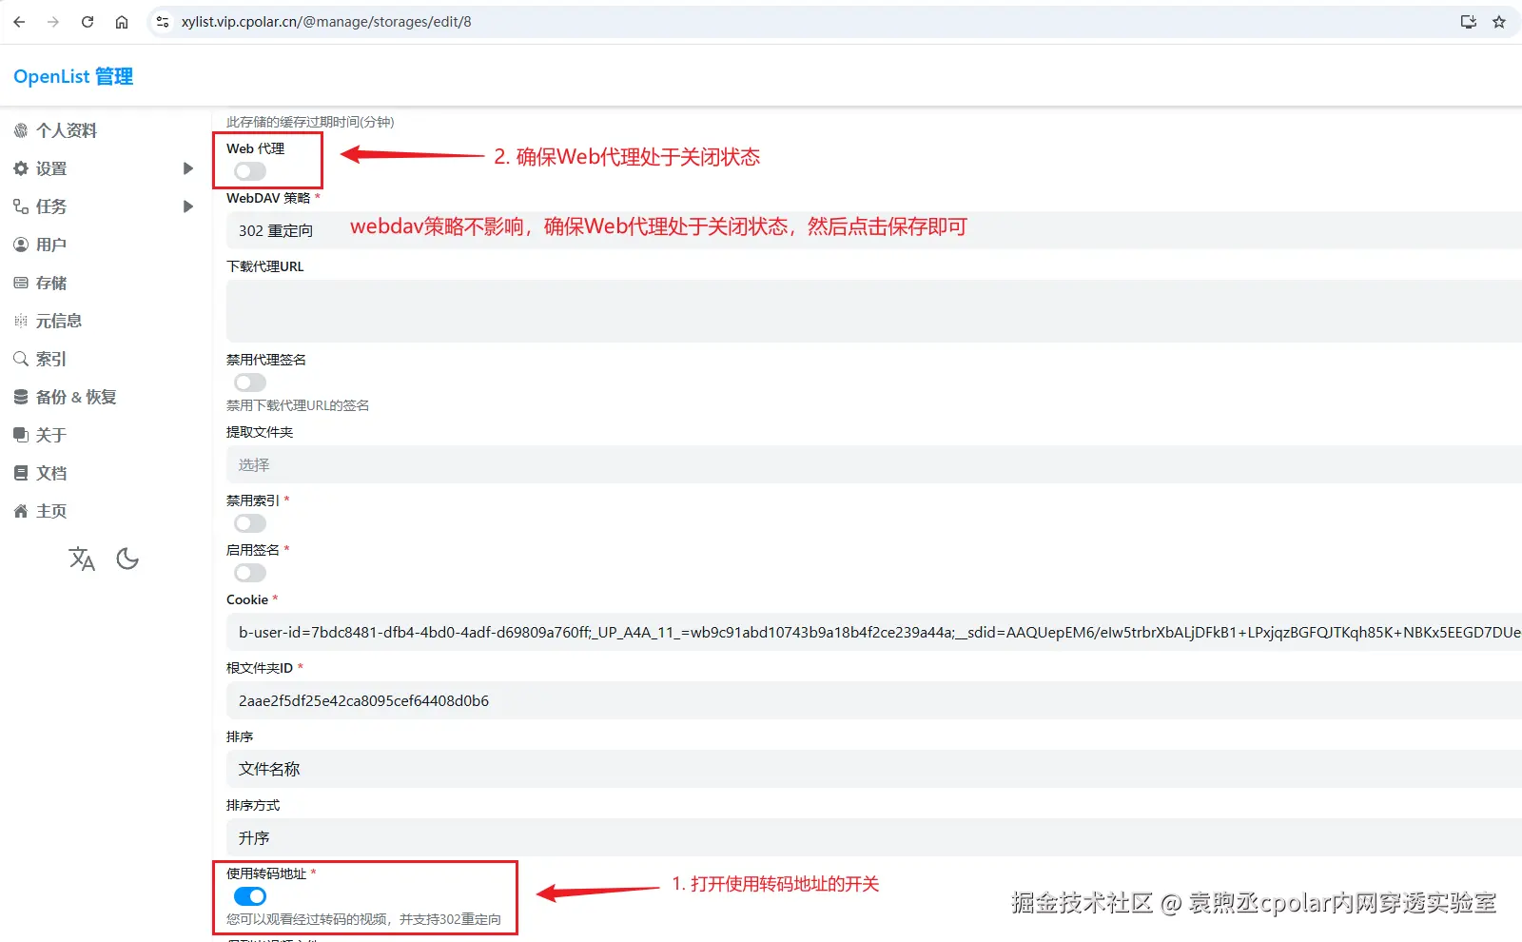Click the 用户 person icon
Image resolution: width=1522 pixels, height=942 pixels.
point(21,245)
